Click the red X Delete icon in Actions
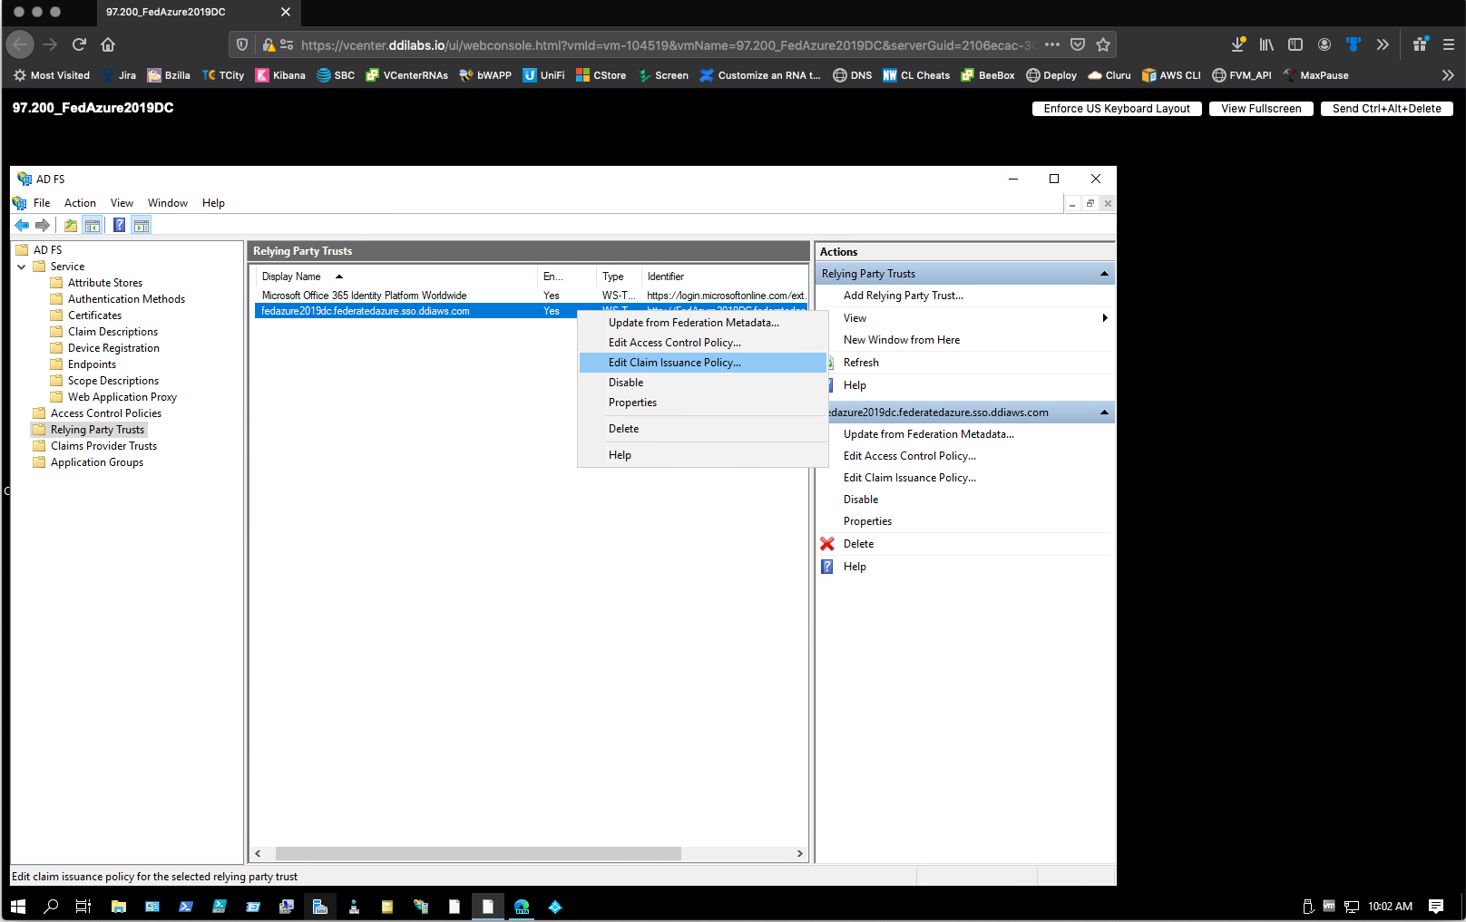Screen dimensions: 1466x922 [x=827, y=544]
